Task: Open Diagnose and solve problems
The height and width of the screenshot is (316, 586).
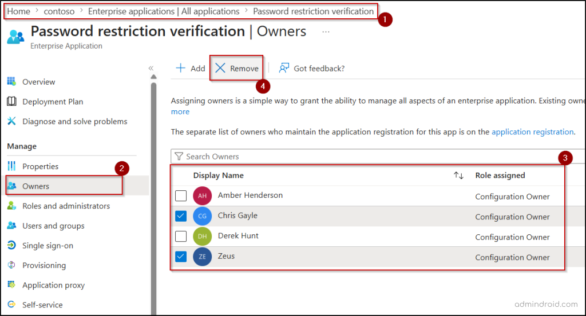Action: [x=75, y=121]
